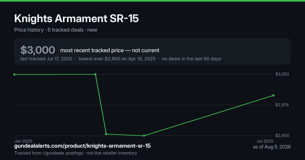The image size is (305, 160).
Task: Click the data point after the sharp drop
Action: (x=106, y=134)
